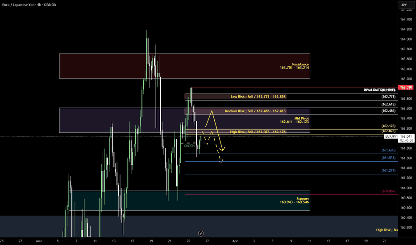The width and height of the screenshot is (416, 245).
Task: Select the (162.176) level label
Action: [x=388, y=126]
